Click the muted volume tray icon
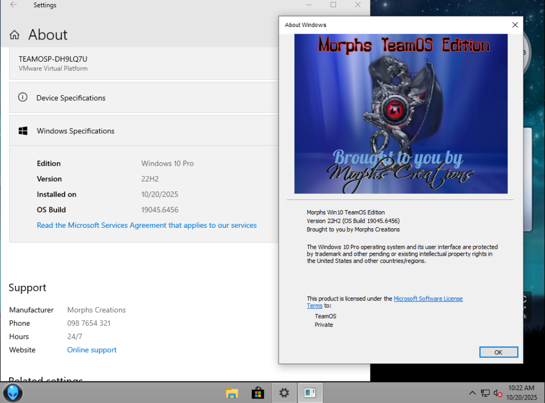 tap(498, 393)
